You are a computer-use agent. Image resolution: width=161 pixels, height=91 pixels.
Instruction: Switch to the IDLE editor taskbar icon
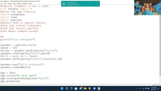[x=99, y=88]
